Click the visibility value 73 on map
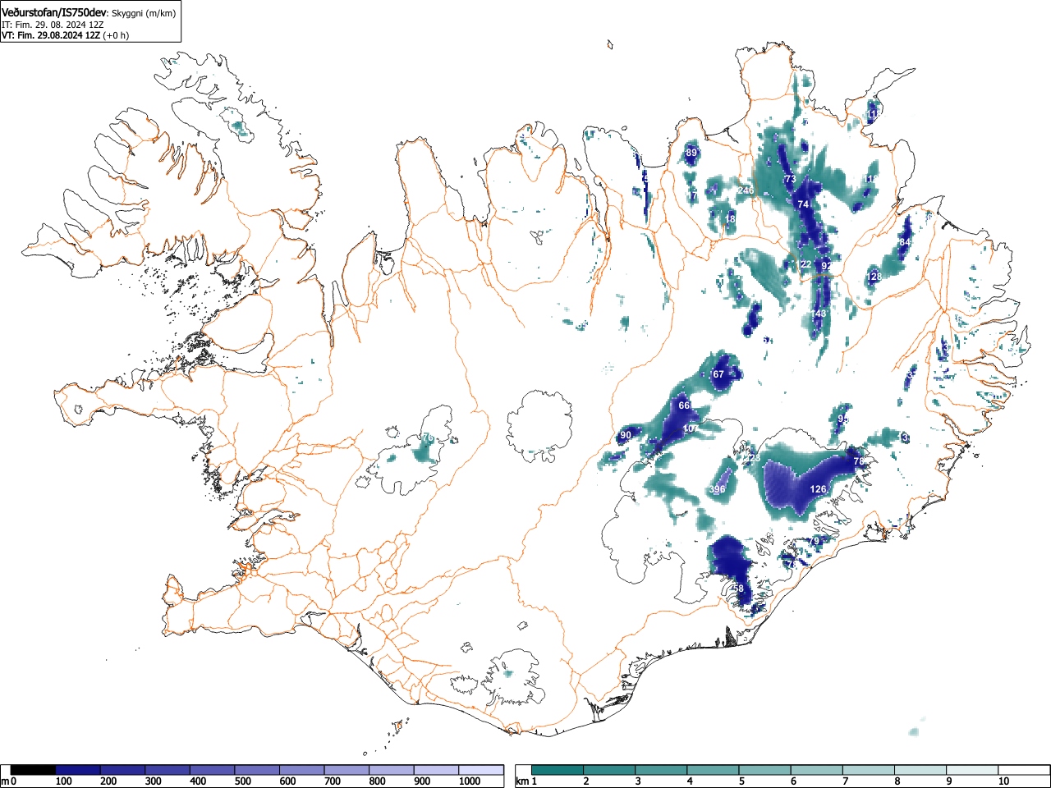 click(790, 179)
